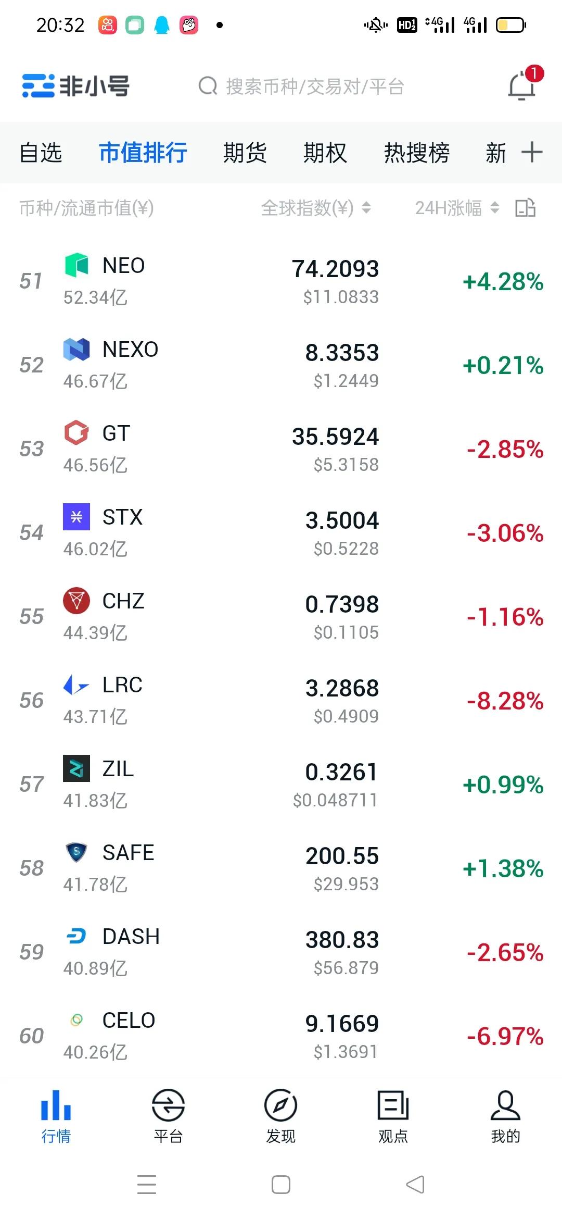Tap the plus icon to add tabs

click(532, 152)
